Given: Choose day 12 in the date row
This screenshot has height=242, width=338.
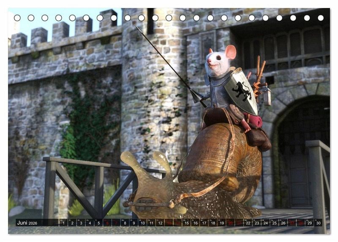Looking at the screenshot, I should tap(160, 223).
